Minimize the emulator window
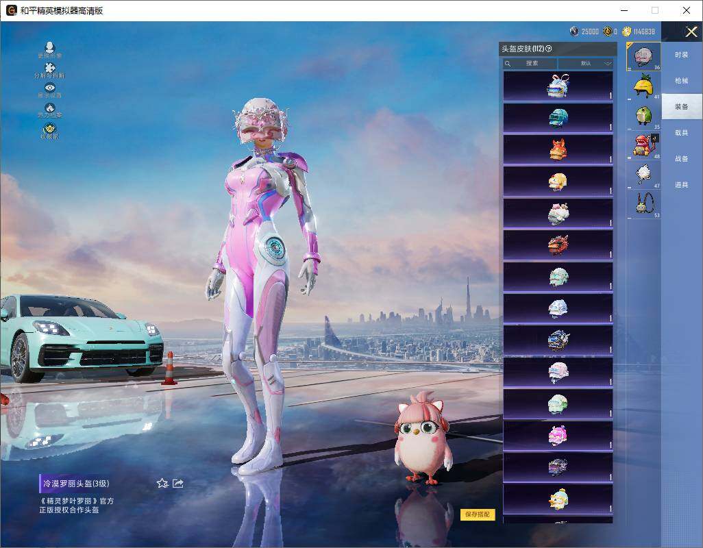Viewport: 703px width, 548px height. pos(624,10)
